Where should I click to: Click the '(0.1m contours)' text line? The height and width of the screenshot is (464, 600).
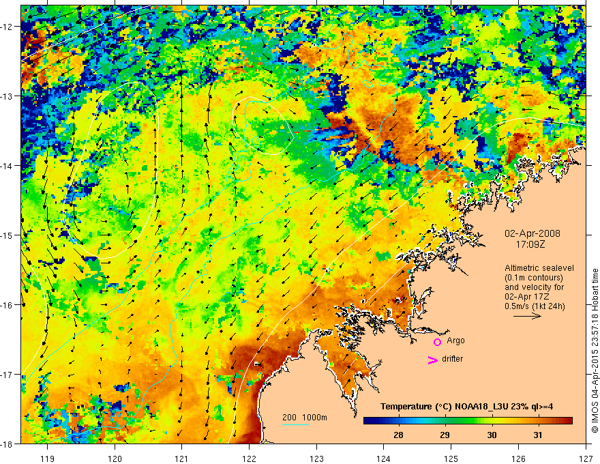pos(534,278)
